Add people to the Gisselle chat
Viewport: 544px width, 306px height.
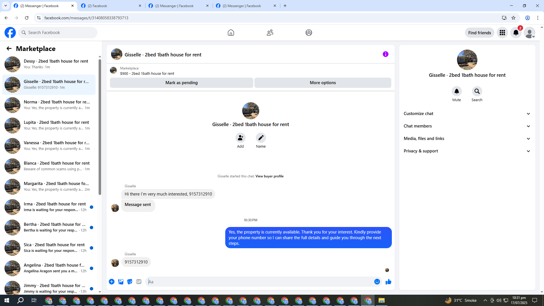coord(241,138)
